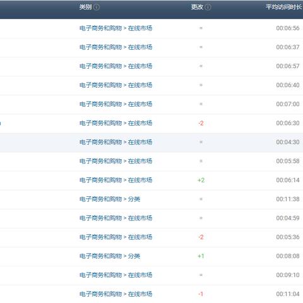Click the +2 change value
Image resolution: width=303 pixels, height=303 pixels.
coord(201,180)
